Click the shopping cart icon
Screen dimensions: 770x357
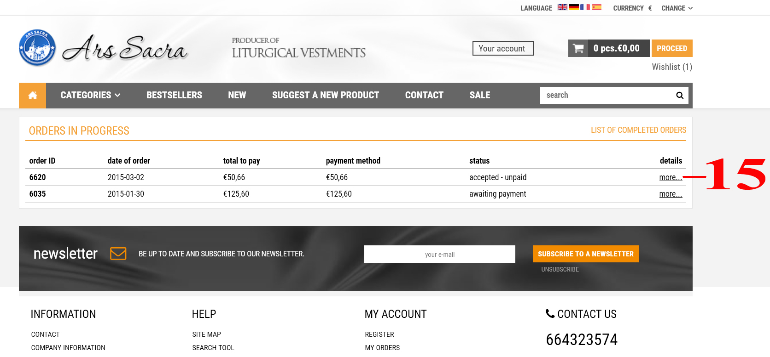pos(578,48)
